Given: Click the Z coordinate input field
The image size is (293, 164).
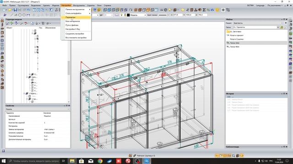Looking at the screenshot, I should (202, 15).
